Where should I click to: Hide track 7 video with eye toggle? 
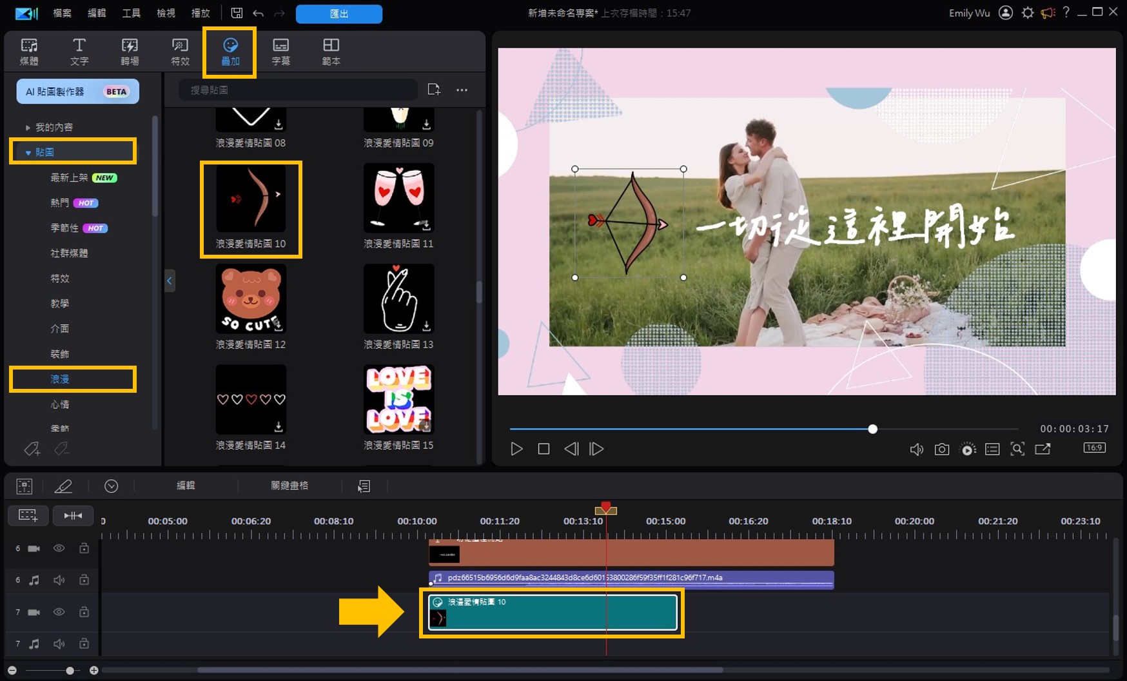(59, 612)
